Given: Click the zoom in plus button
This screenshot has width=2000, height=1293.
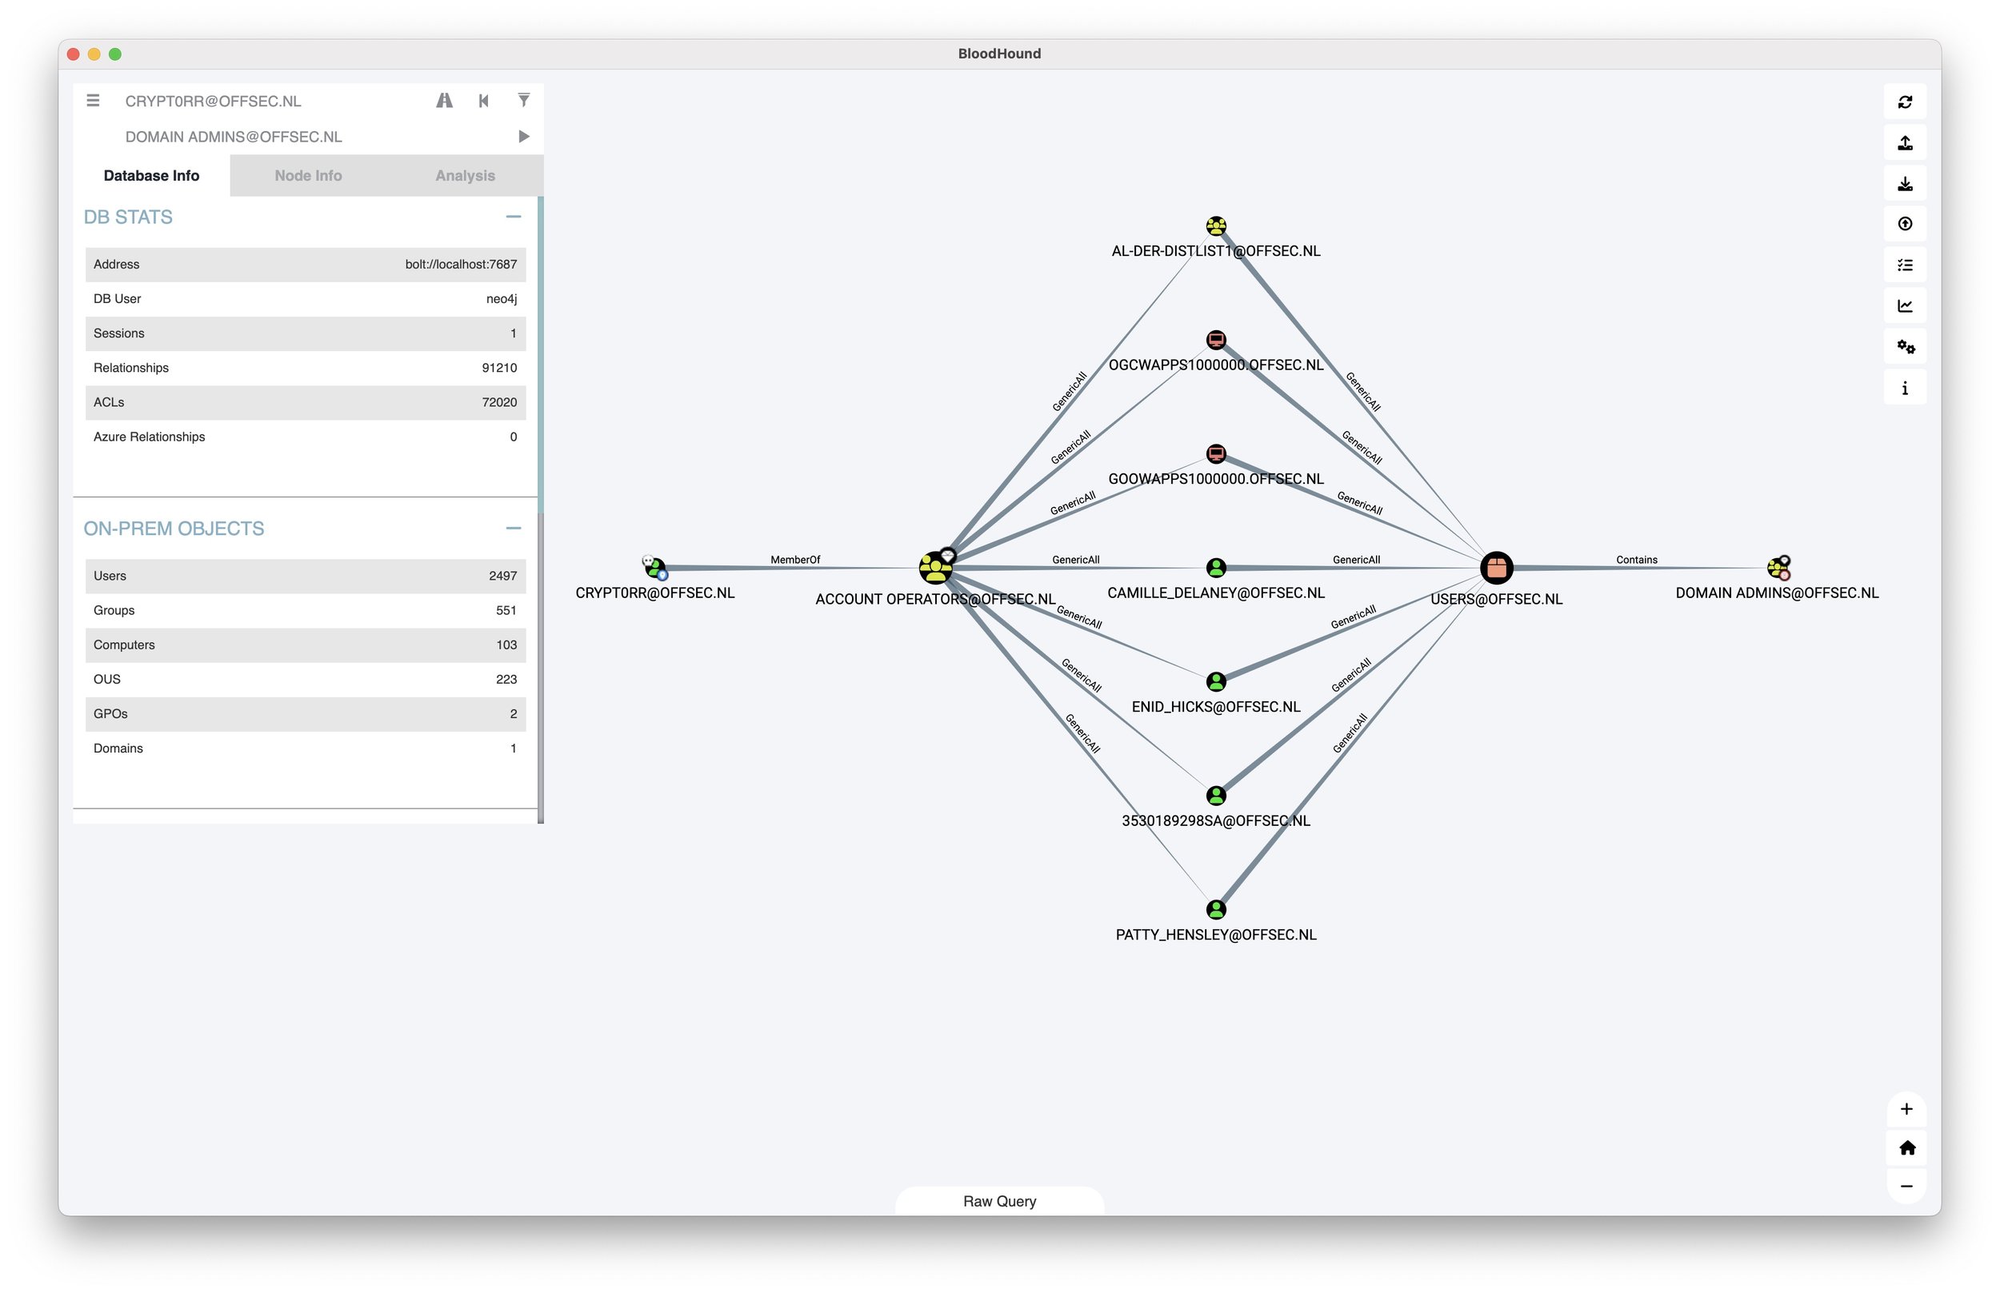Looking at the screenshot, I should 1905,1108.
